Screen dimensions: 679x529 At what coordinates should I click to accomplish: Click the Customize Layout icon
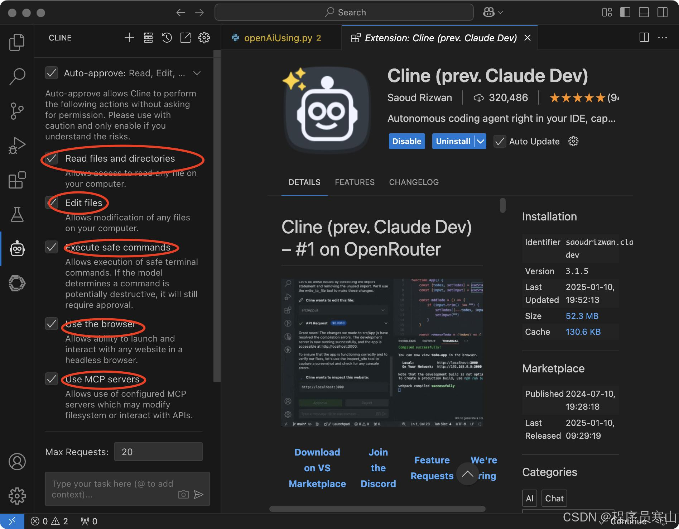coord(607,13)
